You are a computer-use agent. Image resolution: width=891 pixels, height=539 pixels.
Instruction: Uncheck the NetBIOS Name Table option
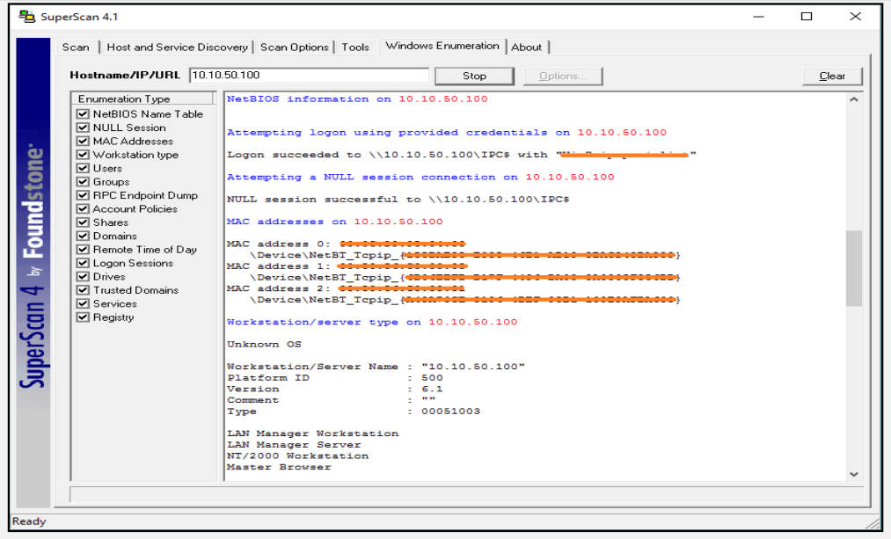point(82,114)
